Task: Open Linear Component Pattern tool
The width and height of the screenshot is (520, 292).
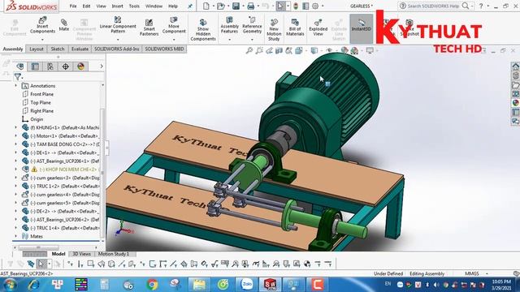Action: pos(118,25)
